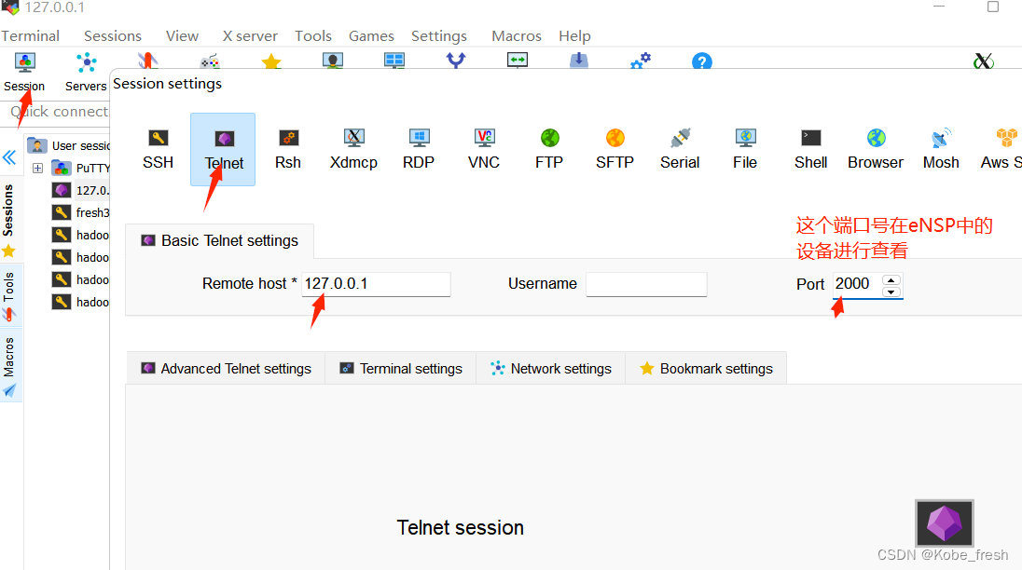Click the Port number field
Viewport: 1022px width, 570px height.
click(x=858, y=284)
